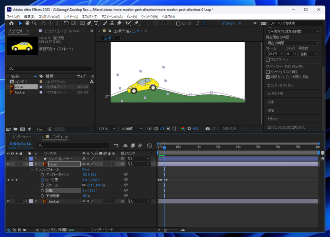Open the レイヤー(L) menu
330x237 pixels.
point(71,17)
